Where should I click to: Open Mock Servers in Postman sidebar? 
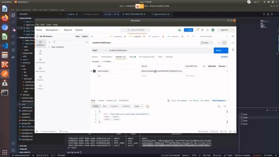(x=41, y=69)
